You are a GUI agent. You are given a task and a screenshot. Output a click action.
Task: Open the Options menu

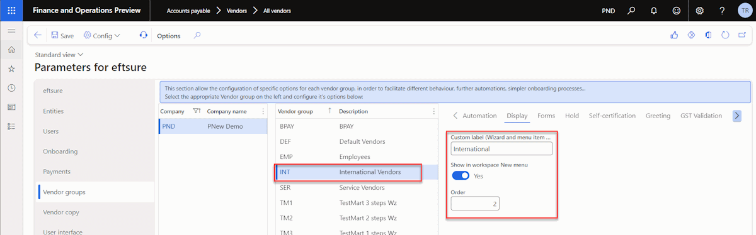[169, 36]
